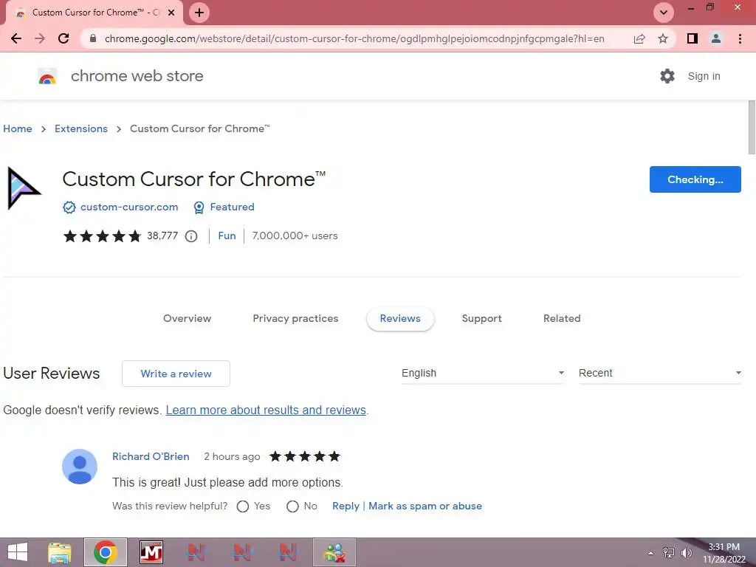This screenshot has width=756, height=567.
Task: Switch to the Related tab
Action: 562,318
